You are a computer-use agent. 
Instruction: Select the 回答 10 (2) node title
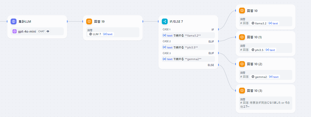[x=255, y=64]
